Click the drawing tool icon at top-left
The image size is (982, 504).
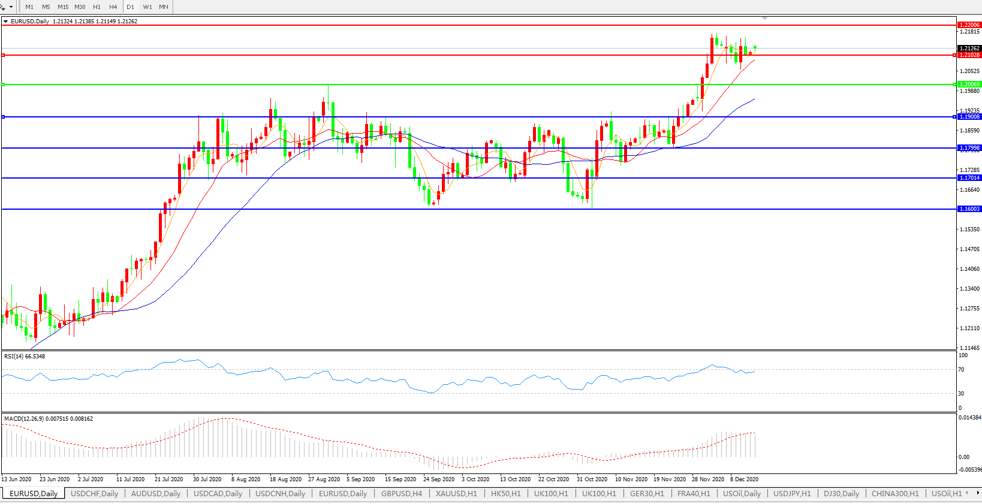3,7
